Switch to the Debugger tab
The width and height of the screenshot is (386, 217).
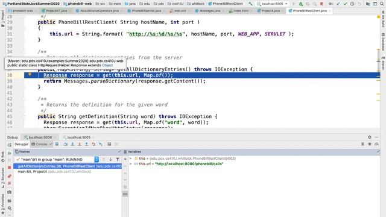coord(22,144)
